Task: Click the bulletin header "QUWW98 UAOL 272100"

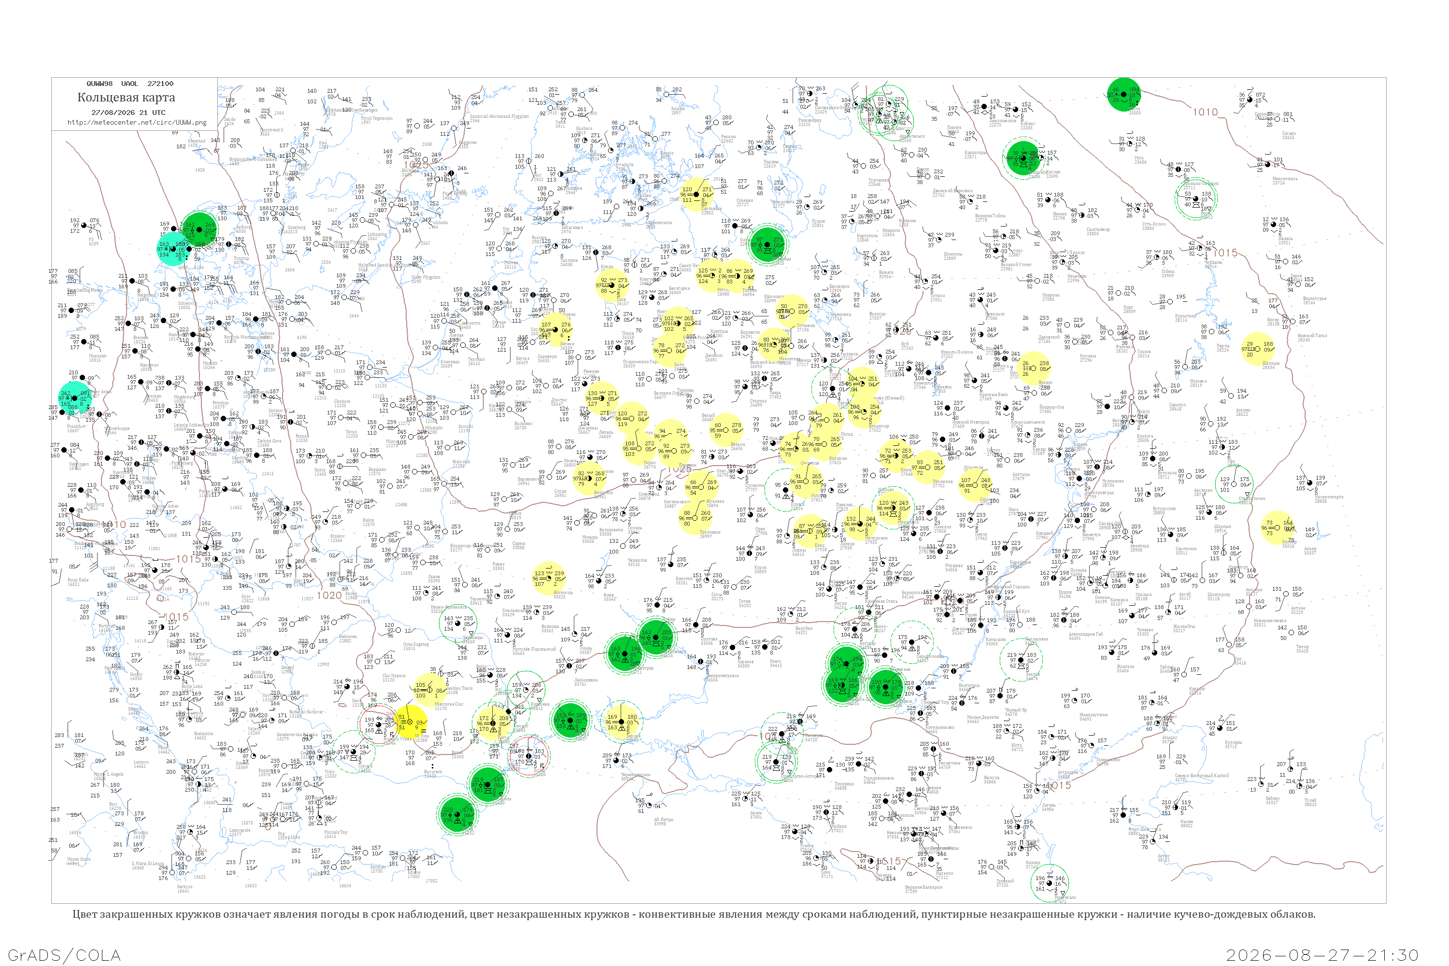Action: tap(130, 84)
